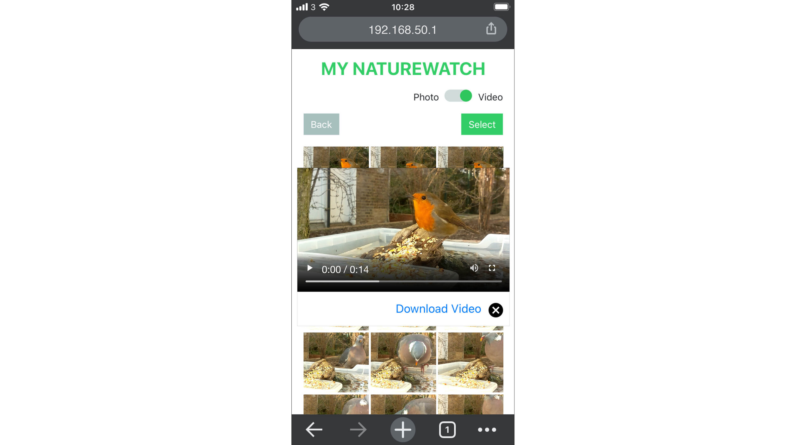The image size is (791, 445).
Task: Click the Download Video link
Action: (438, 309)
